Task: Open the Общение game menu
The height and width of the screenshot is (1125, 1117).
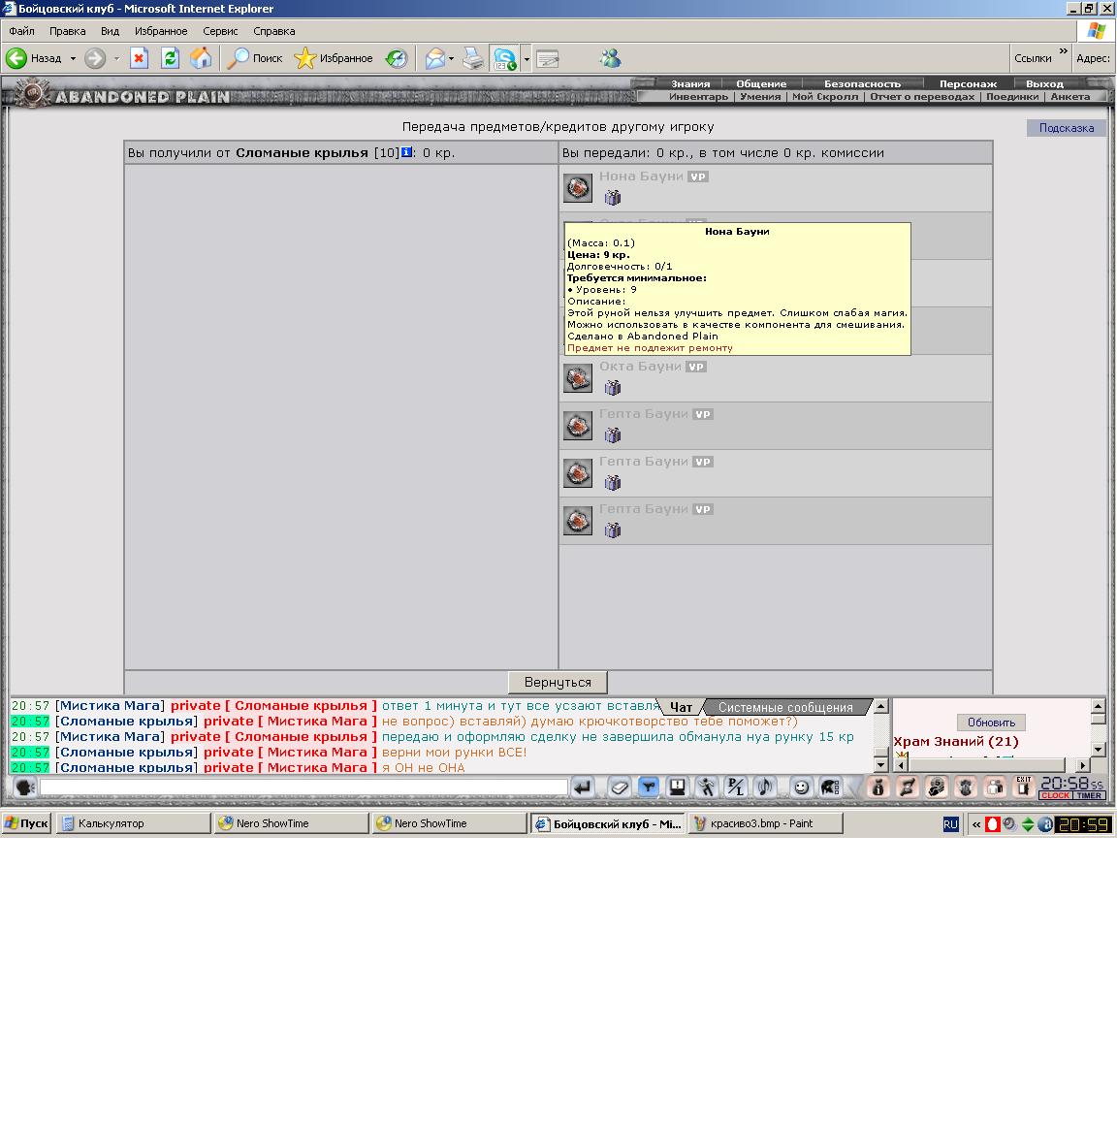Action: click(761, 84)
